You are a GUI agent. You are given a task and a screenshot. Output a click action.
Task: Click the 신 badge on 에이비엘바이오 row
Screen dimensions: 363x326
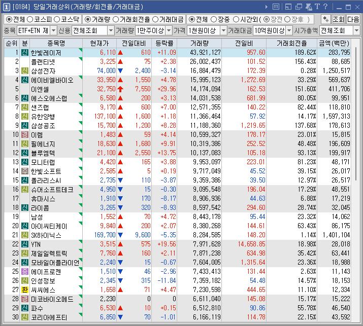(25, 80)
